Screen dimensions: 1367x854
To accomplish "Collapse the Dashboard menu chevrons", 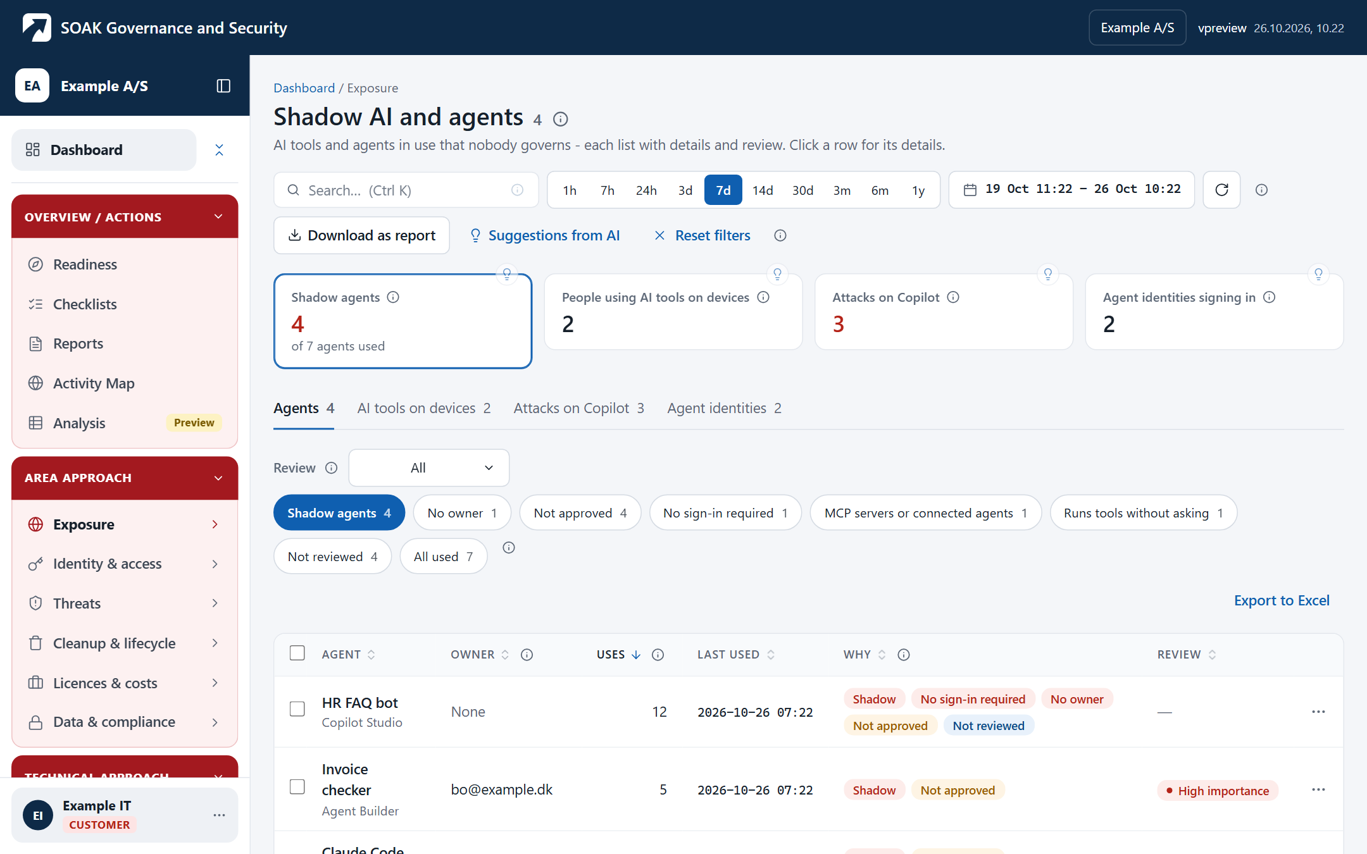I will (x=219, y=150).
